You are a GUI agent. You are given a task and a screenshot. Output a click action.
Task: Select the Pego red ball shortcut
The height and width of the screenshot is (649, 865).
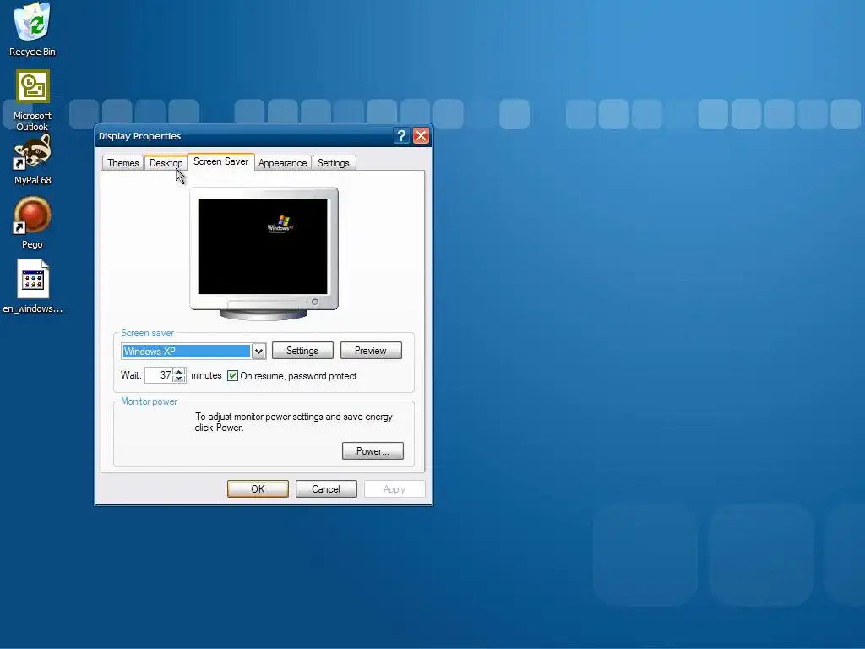[x=32, y=223]
